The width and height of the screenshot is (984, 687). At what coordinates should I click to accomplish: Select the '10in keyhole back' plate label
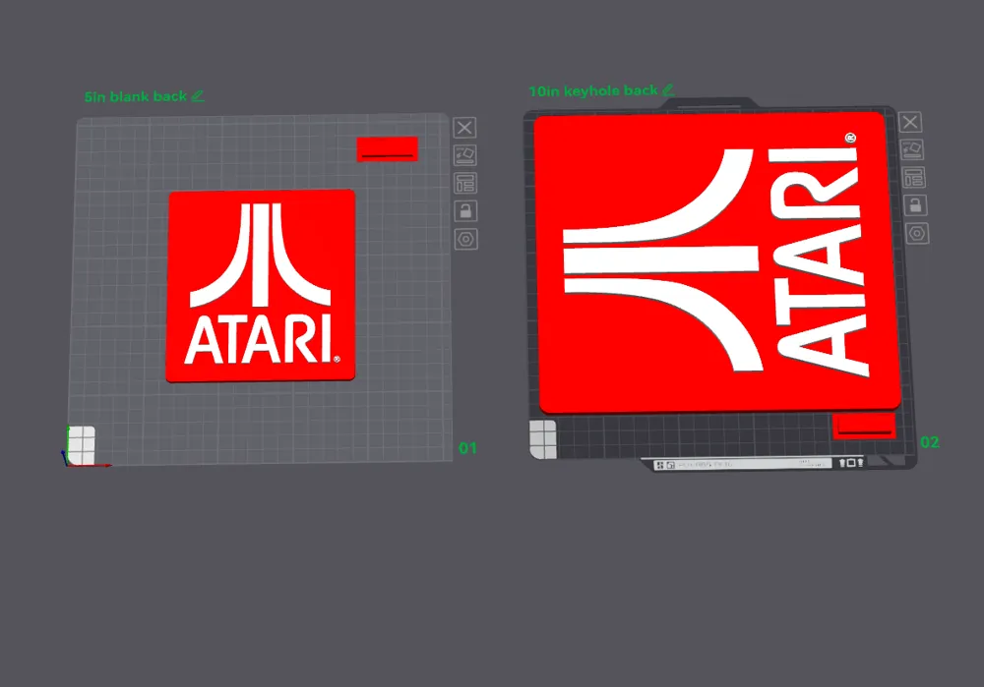593,90
